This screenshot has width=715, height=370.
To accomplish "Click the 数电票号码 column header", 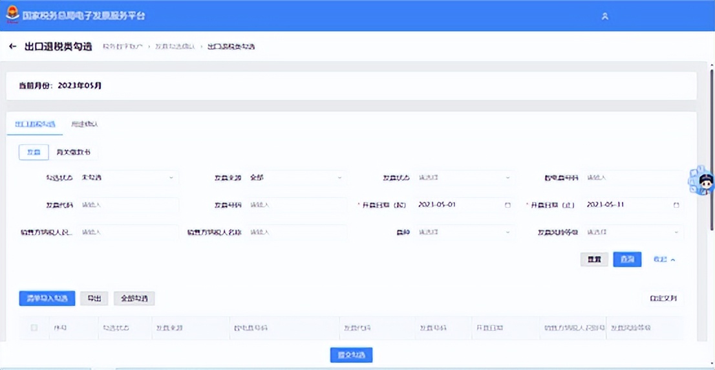I will 251,327.
